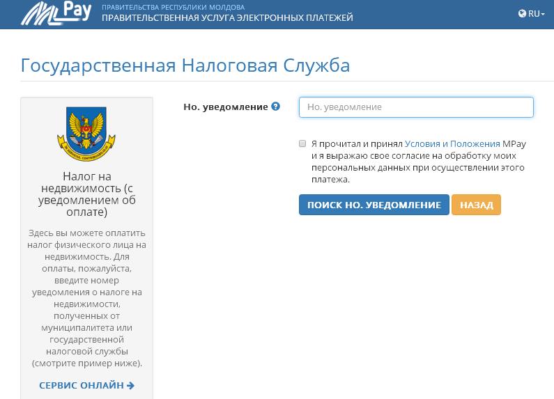Click the property tax description paragraph
Image resolution: width=554 pixels, height=399 pixels.
(x=87, y=298)
